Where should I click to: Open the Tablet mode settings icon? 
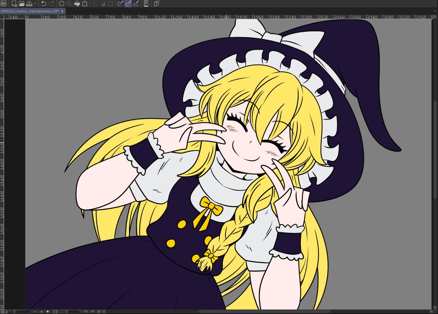point(146,4)
